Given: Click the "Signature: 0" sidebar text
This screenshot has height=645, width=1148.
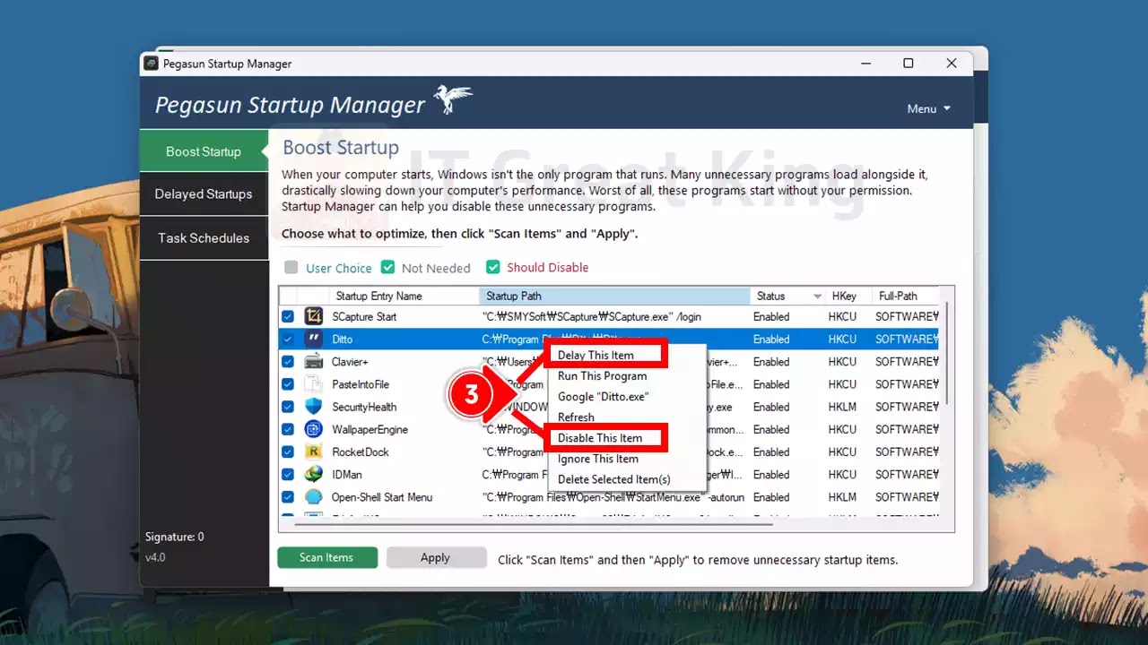Looking at the screenshot, I should (x=175, y=537).
